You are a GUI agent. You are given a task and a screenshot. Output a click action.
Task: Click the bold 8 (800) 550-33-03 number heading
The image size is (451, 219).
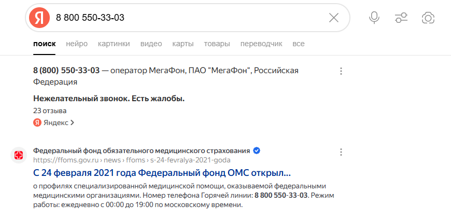click(66, 71)
